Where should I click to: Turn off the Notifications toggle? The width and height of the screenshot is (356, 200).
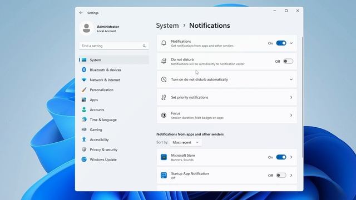click(281, 43)
